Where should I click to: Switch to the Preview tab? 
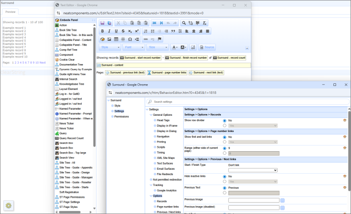[x=10, y=12]
